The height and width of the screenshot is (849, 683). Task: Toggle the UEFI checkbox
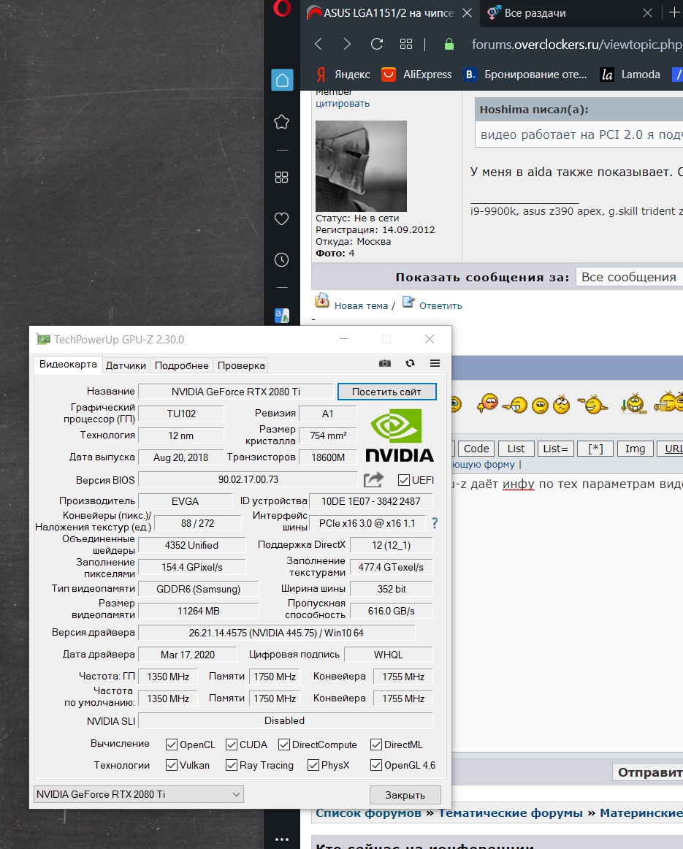coord(403,480)
